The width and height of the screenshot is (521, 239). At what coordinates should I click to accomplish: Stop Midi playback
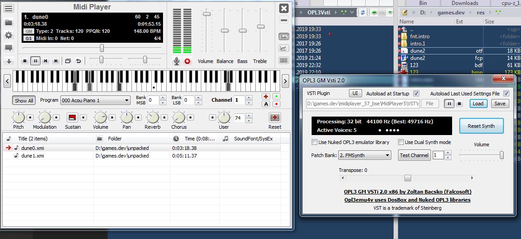pyautogui.click(x=25, y=61)
